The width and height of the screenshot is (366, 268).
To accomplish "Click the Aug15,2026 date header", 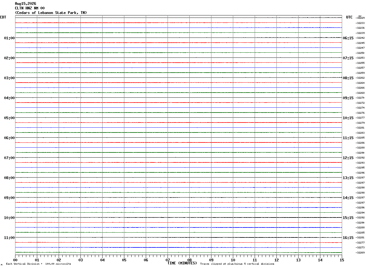I will coord(25,4).
